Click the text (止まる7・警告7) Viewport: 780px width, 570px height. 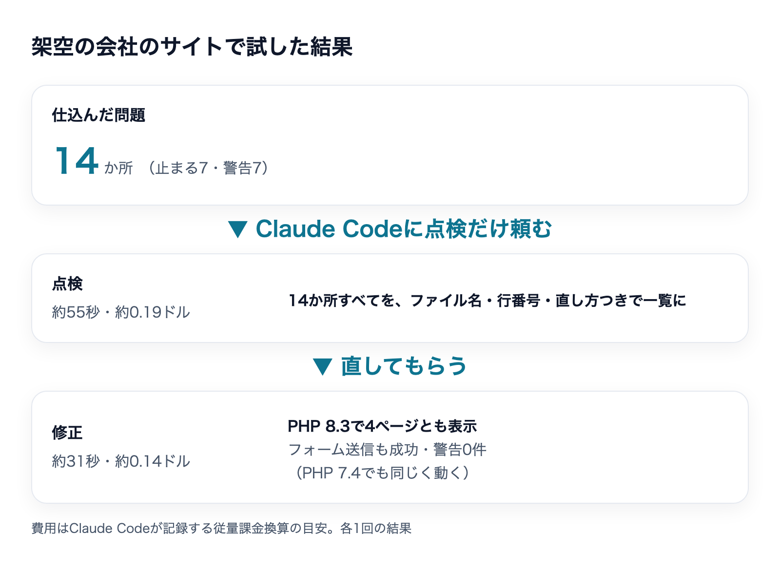(209, 168)
